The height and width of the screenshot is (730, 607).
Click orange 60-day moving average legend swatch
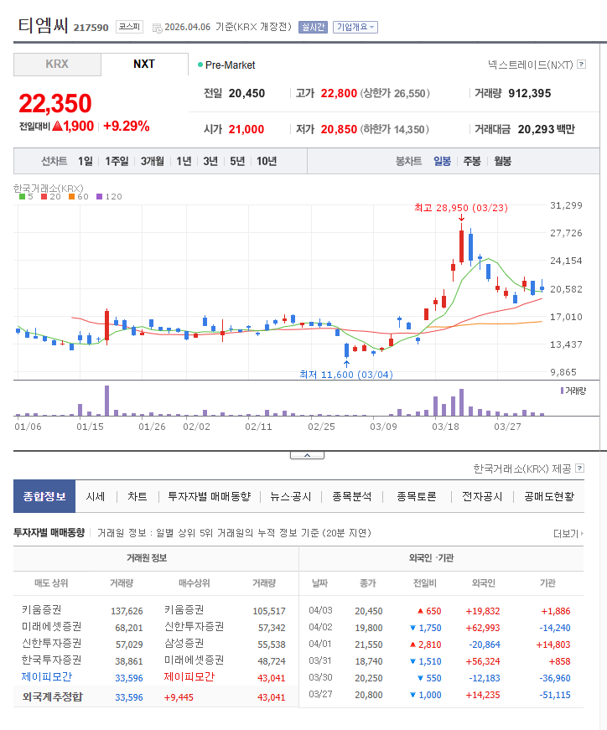click(x=71, y=196)
